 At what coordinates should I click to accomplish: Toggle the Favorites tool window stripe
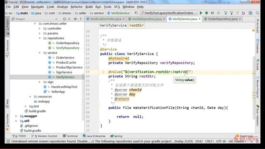[7, 122]
